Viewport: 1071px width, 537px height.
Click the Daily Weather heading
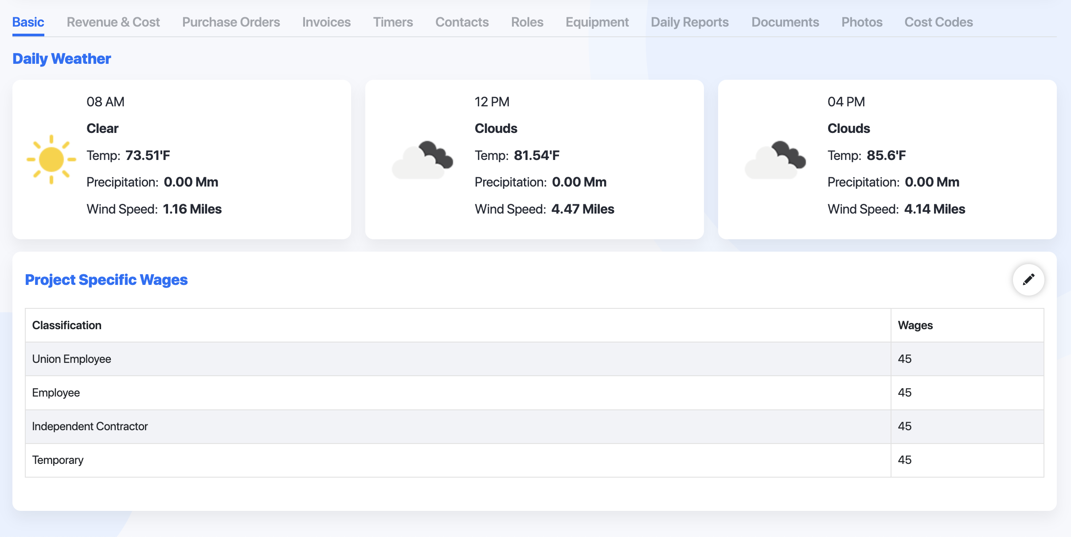click(62, 58)
